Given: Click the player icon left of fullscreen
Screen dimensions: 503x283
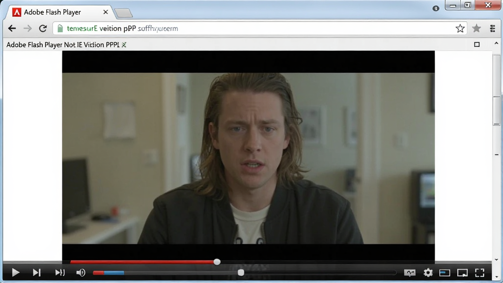Looking at the screenshot, I should pos(462,273).
